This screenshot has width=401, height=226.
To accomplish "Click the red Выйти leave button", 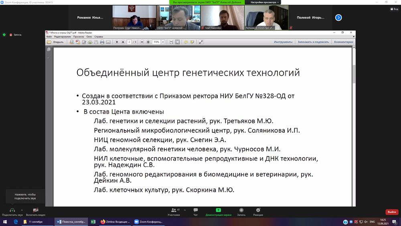I will (391, 212).
